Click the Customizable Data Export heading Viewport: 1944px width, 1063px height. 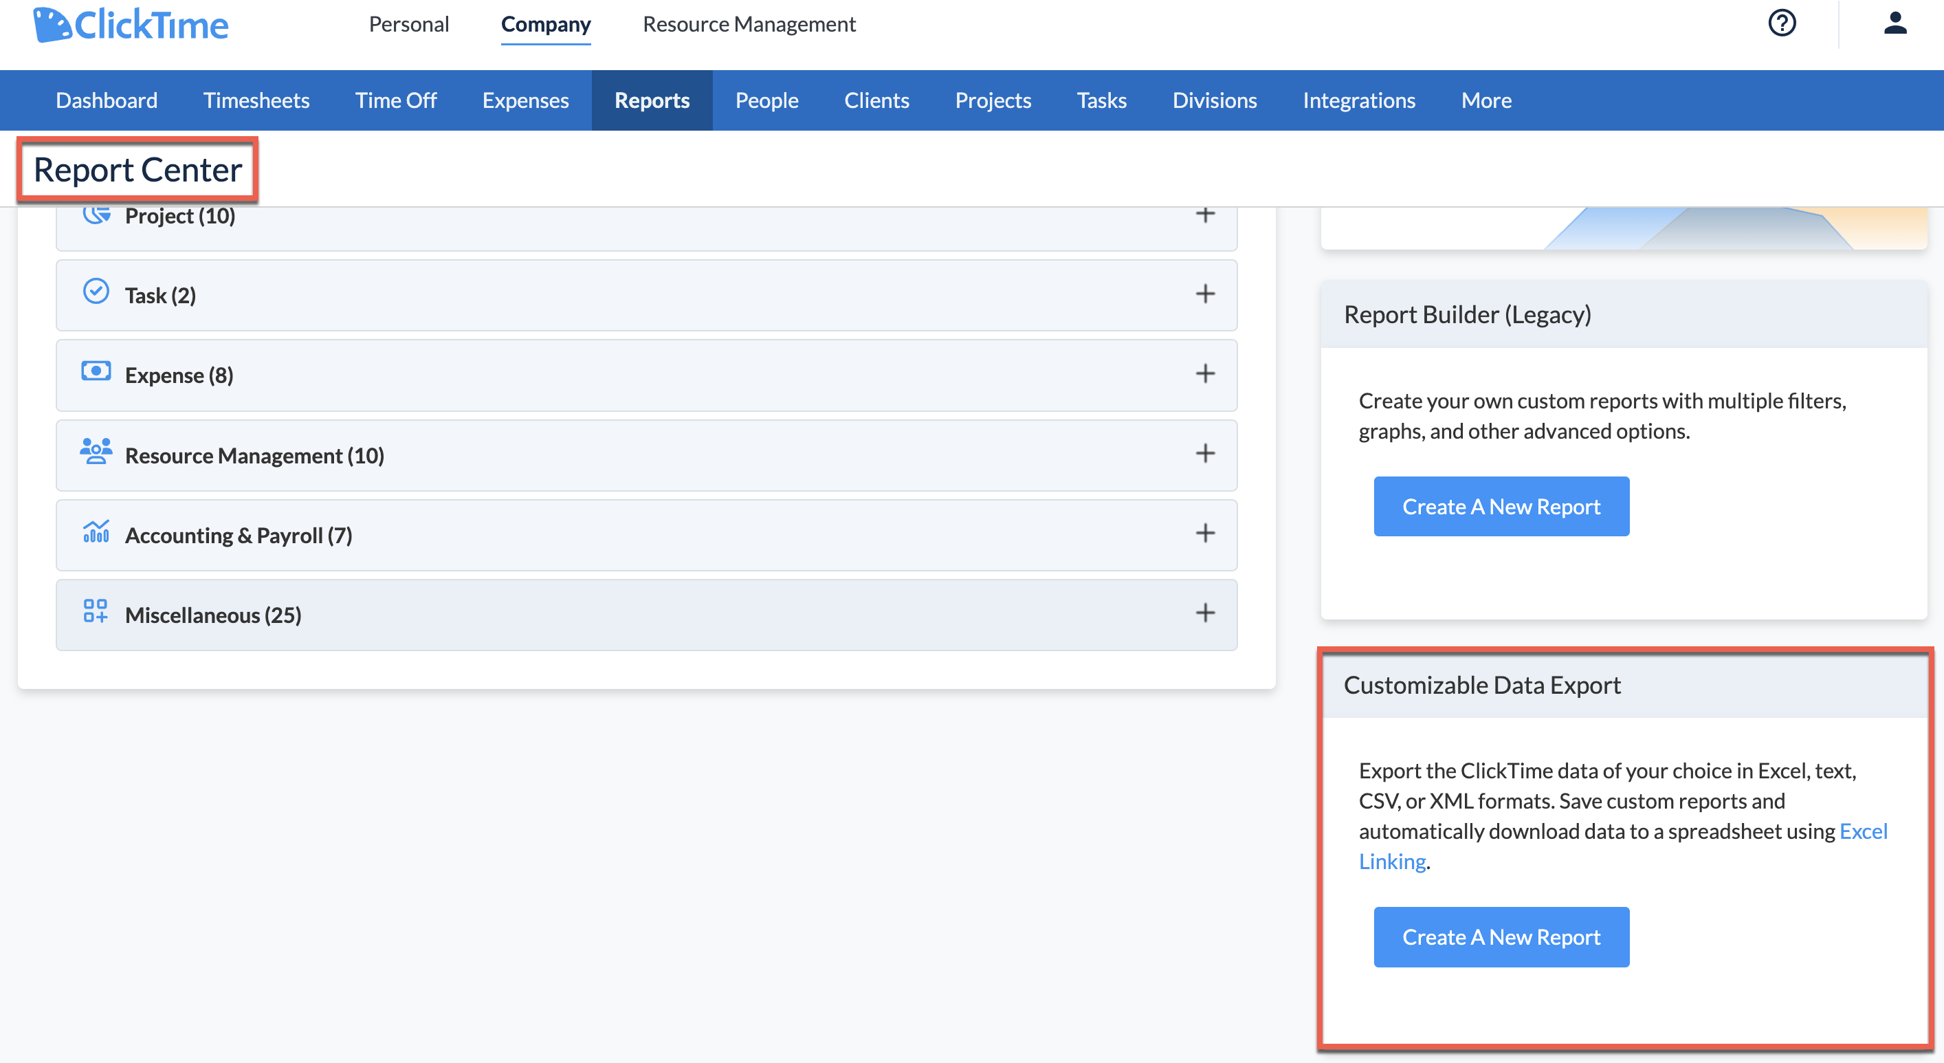[x=1481, y=685]
